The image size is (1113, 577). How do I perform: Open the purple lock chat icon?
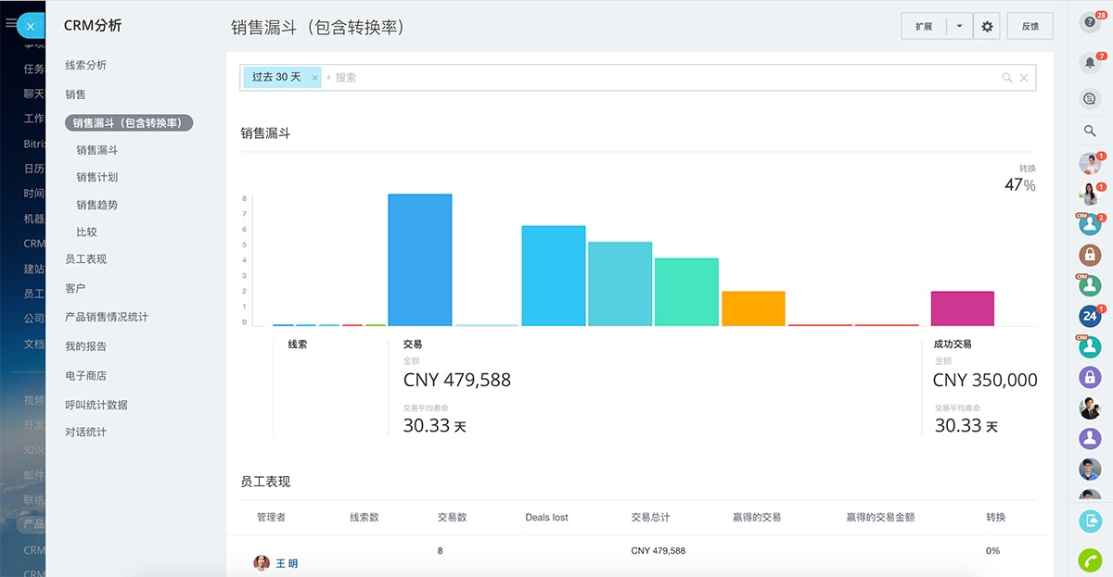pyautogui.click(x=1090, y=377)
